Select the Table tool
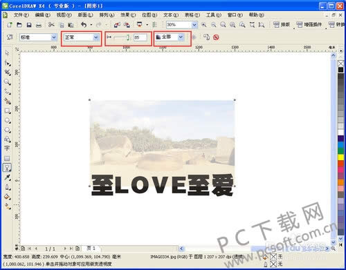The width and height of the screenshot is (346, 270). (x=7, y=158)
